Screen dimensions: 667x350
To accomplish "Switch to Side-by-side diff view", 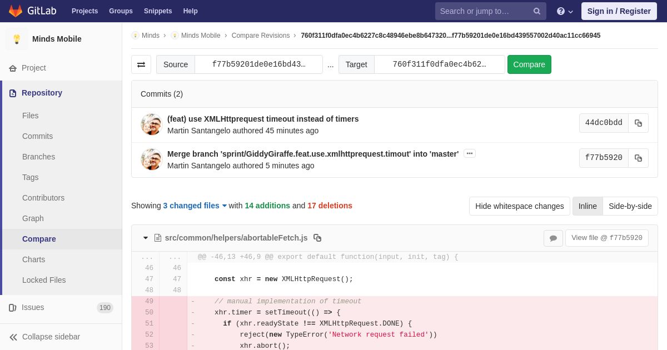I will [630, 206].
